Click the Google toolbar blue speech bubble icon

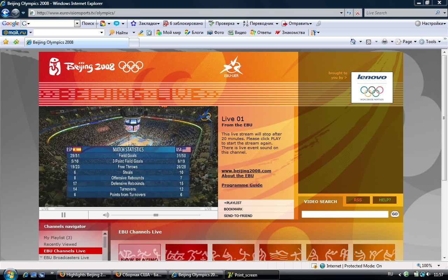[x=116, y=23]
